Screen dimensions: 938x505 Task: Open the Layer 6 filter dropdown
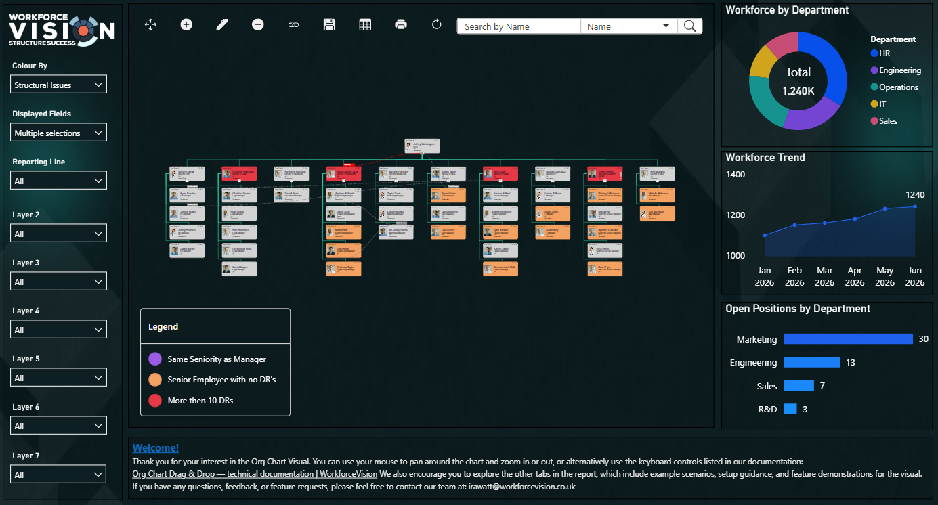(x=59, y=426)
